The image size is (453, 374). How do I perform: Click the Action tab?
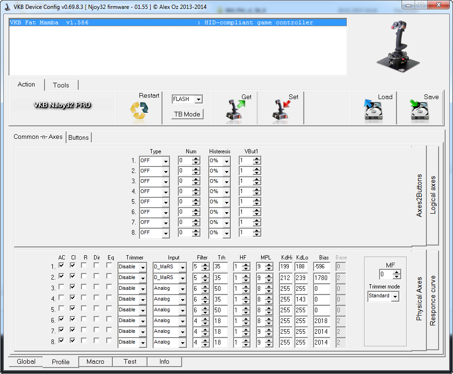26,85
